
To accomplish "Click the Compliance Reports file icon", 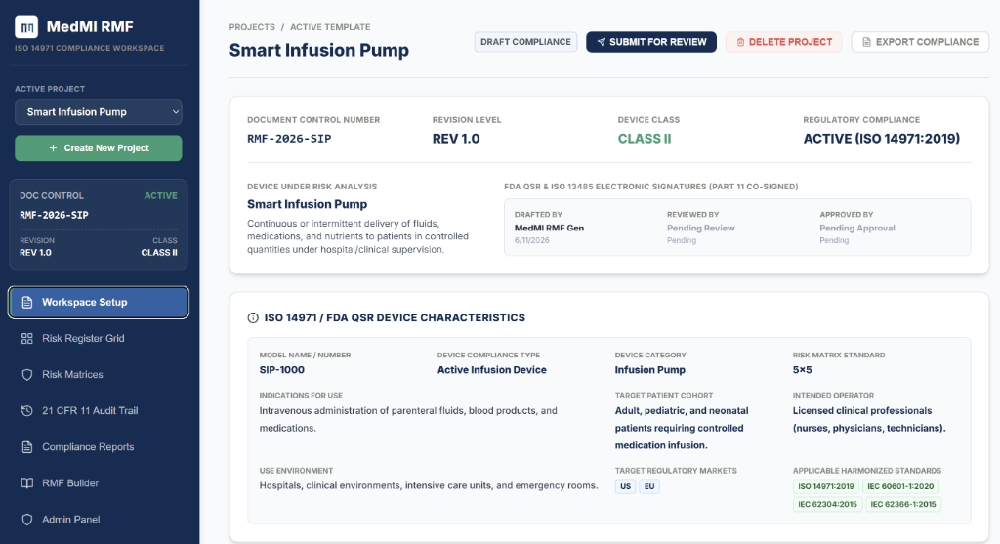I will [26, 447].
